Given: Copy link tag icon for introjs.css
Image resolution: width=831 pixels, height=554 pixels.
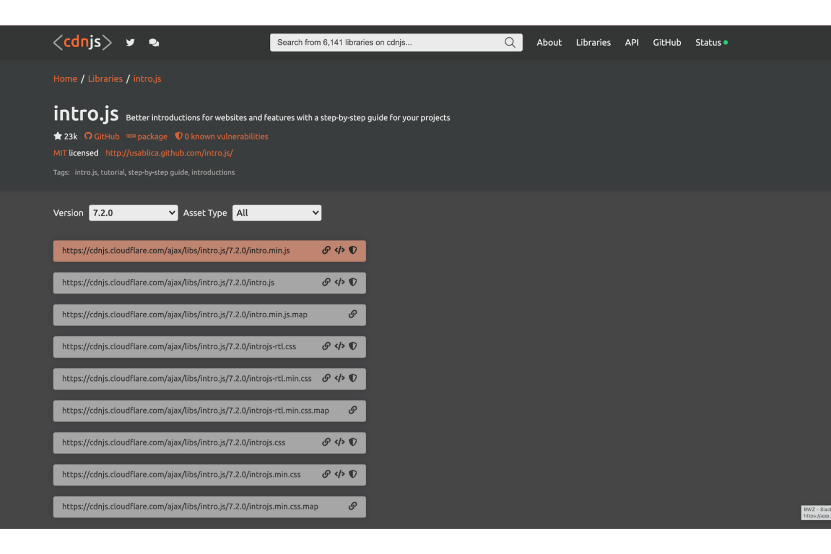Looking at the screenshot, I should (340, 442).
